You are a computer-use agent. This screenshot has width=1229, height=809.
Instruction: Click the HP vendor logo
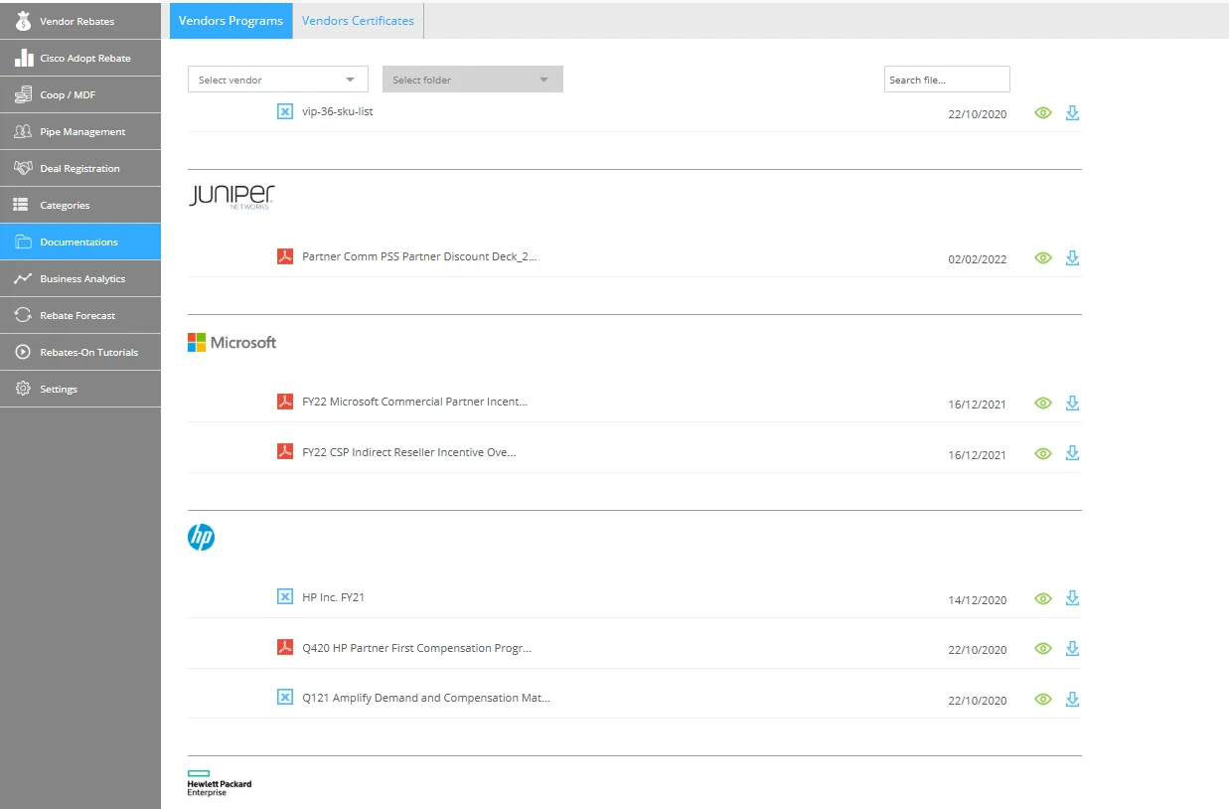tap(202, 538)
